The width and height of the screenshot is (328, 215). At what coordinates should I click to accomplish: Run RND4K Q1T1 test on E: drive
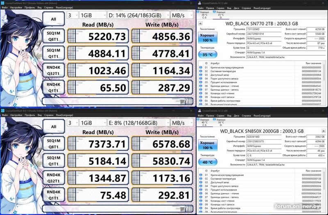tap(54, 195)
